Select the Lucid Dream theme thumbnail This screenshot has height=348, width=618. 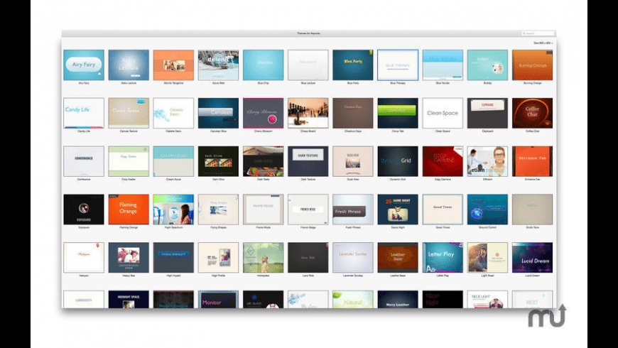click(532, 257)
